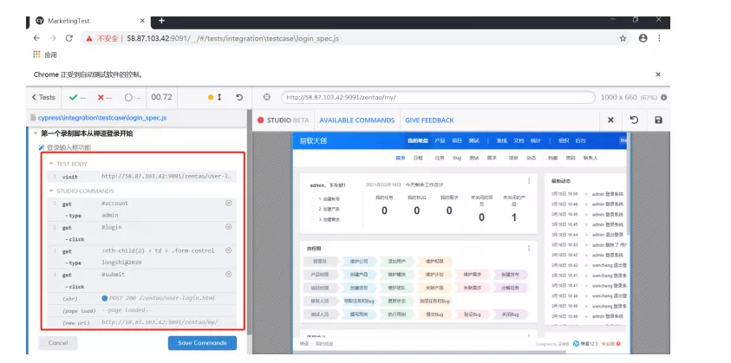Click the 验证Bug flow step
This screenshot has height=363, width=731.
(x=473, y=314)
